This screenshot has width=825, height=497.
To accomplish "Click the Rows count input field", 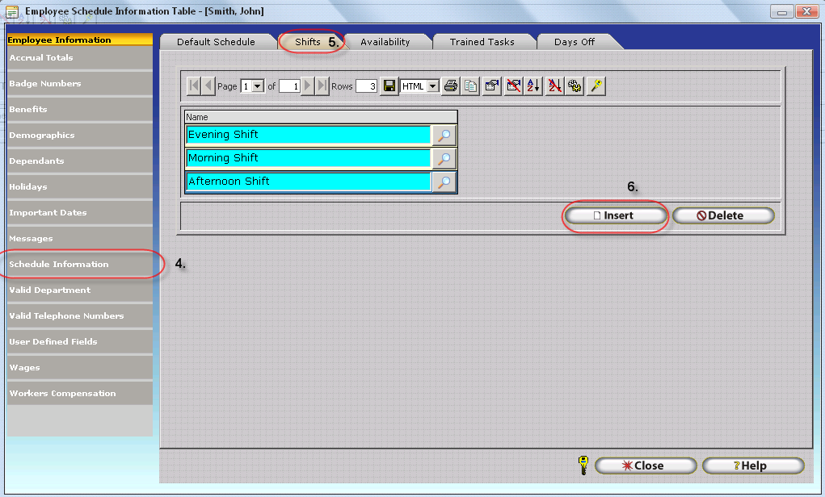I will point(366,86).
